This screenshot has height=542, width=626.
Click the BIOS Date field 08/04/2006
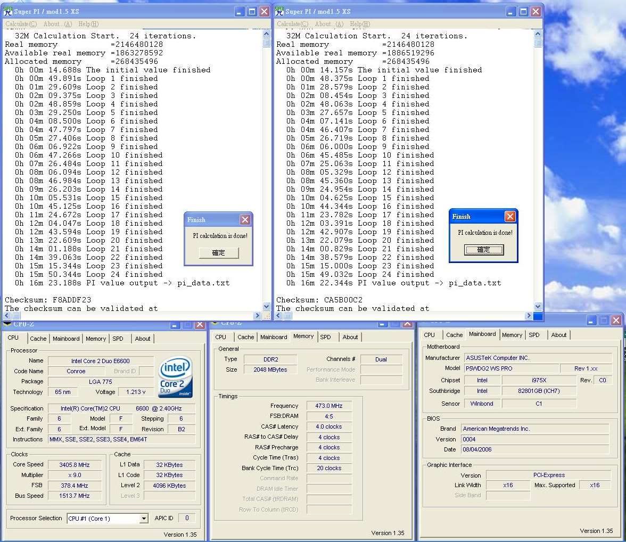click(x=535, y=449)
